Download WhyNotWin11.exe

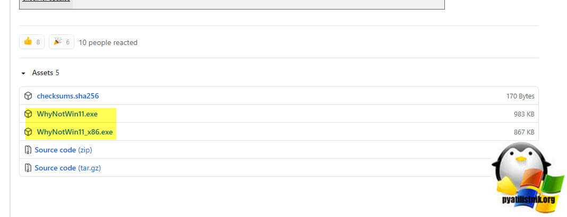[x=67, y=114]
